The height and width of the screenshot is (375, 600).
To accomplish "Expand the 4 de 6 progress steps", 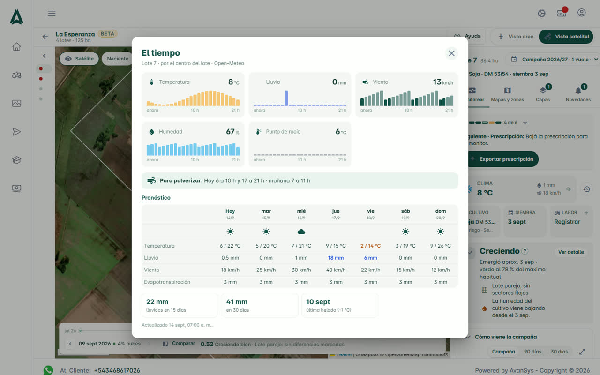I will [x=525, y=123].
